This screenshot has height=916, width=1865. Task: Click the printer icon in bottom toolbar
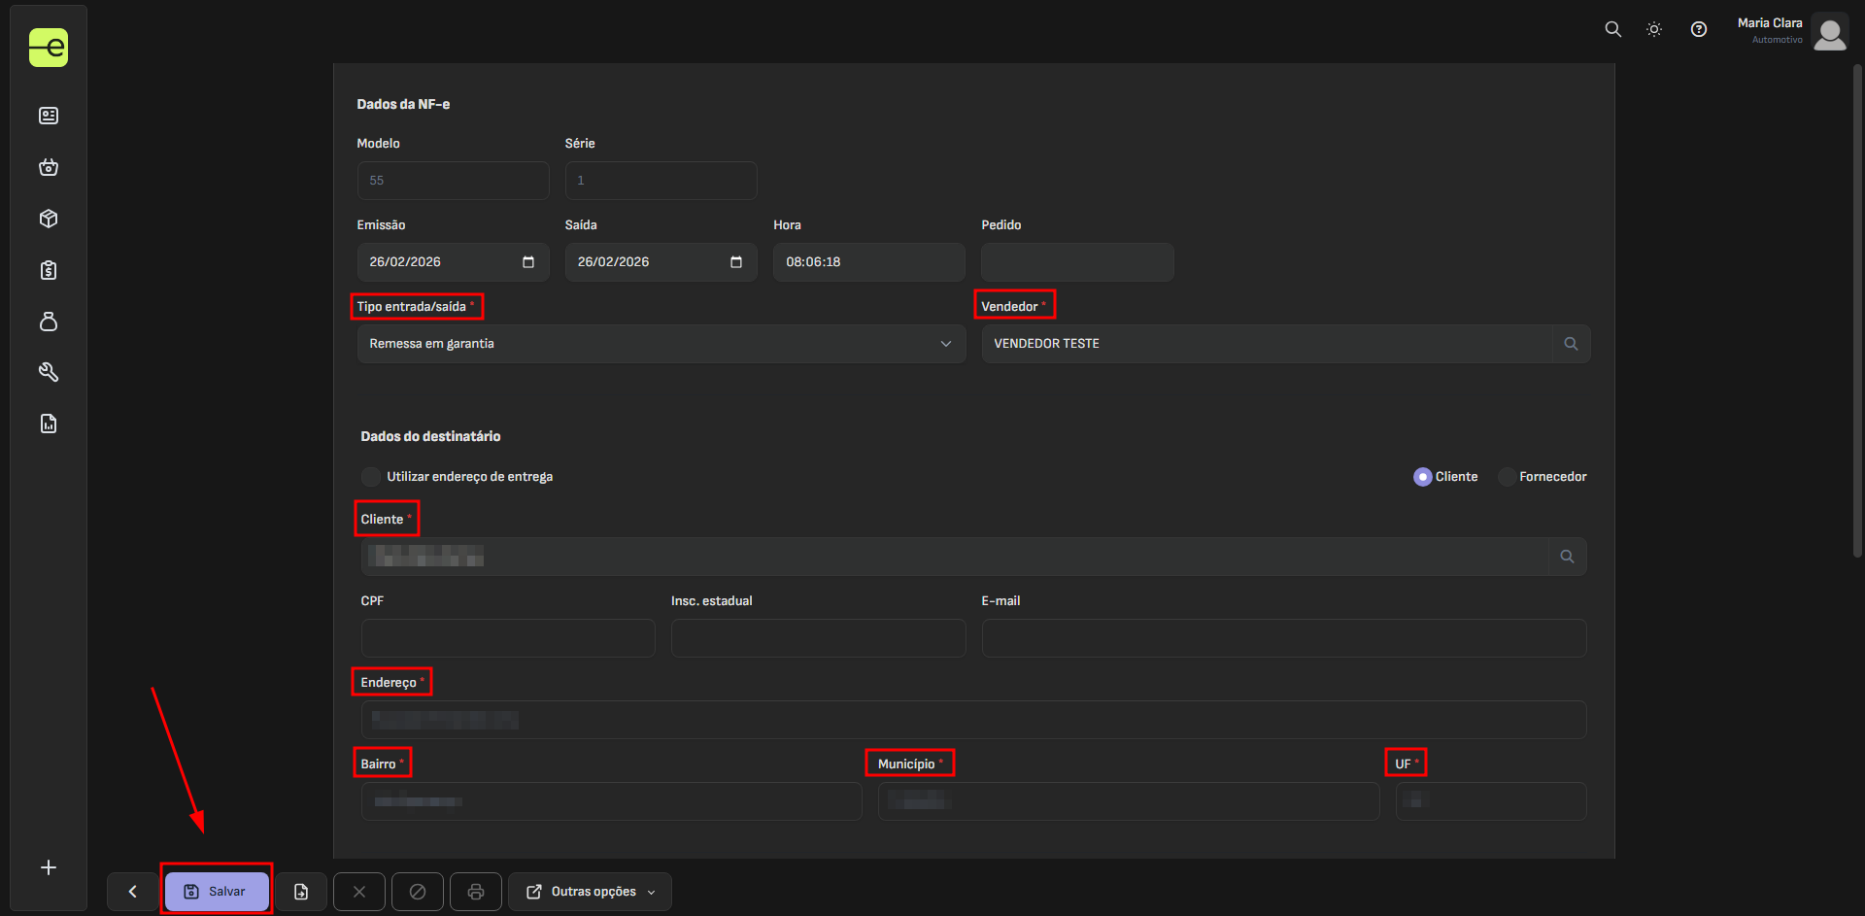(x=476, y=891)
